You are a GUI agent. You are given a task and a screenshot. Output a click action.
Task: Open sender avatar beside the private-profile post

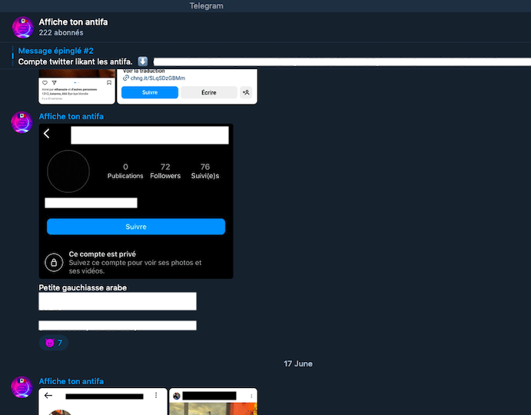(x=22, y=122)
